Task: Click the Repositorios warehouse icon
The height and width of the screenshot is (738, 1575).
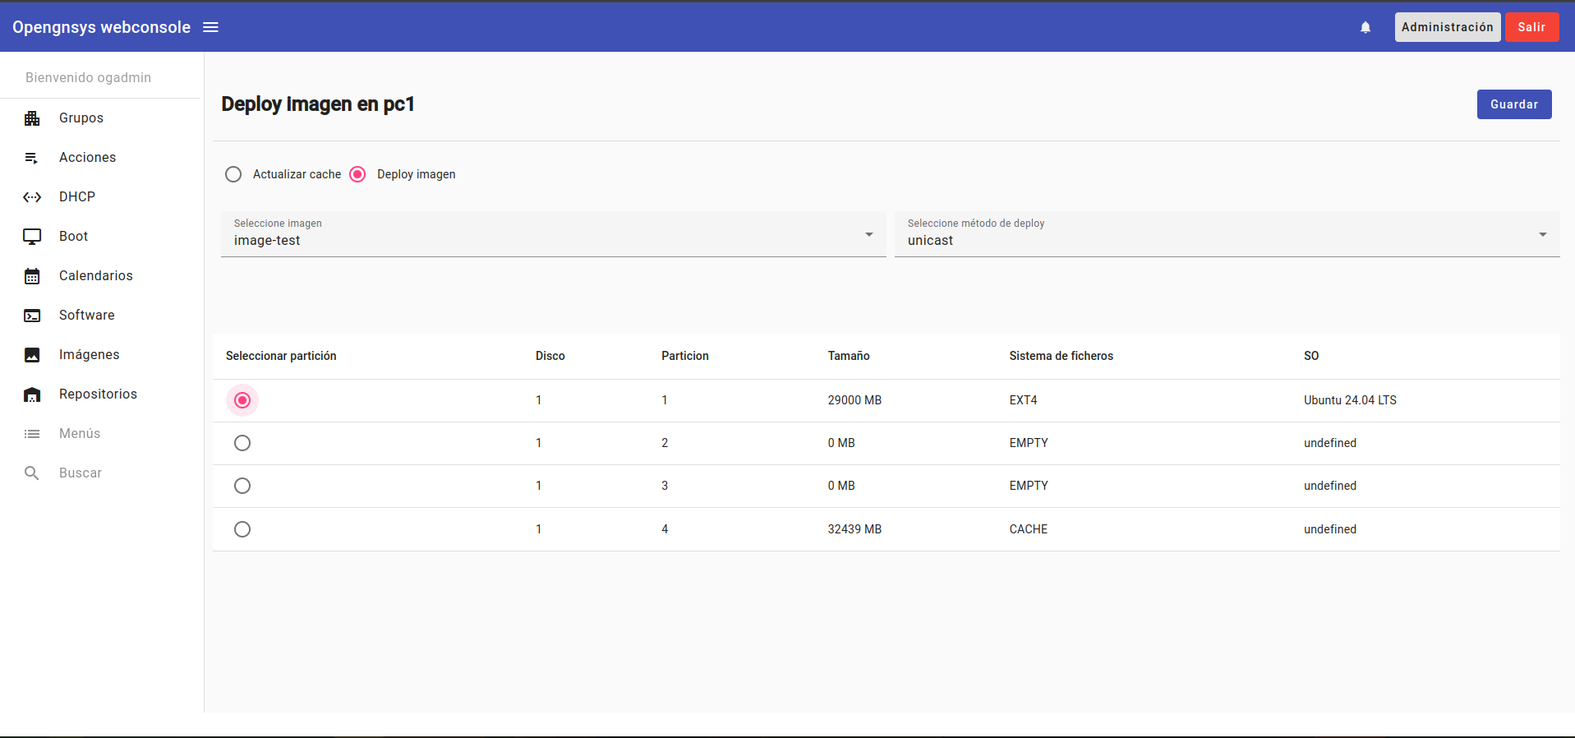Action: (32, 394)
